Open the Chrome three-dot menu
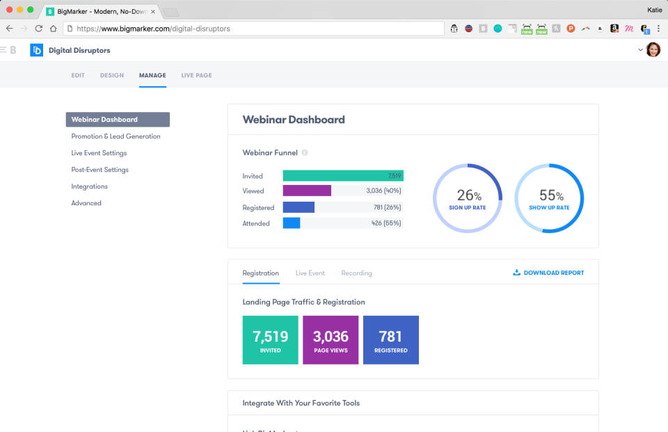This screenshot has height=432, width=668. tap(658, 28)
